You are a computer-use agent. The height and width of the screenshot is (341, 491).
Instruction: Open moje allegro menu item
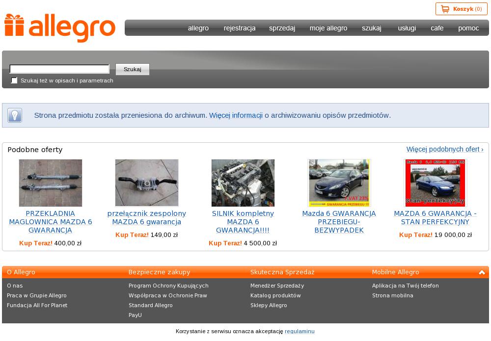[x=328, y=28]
